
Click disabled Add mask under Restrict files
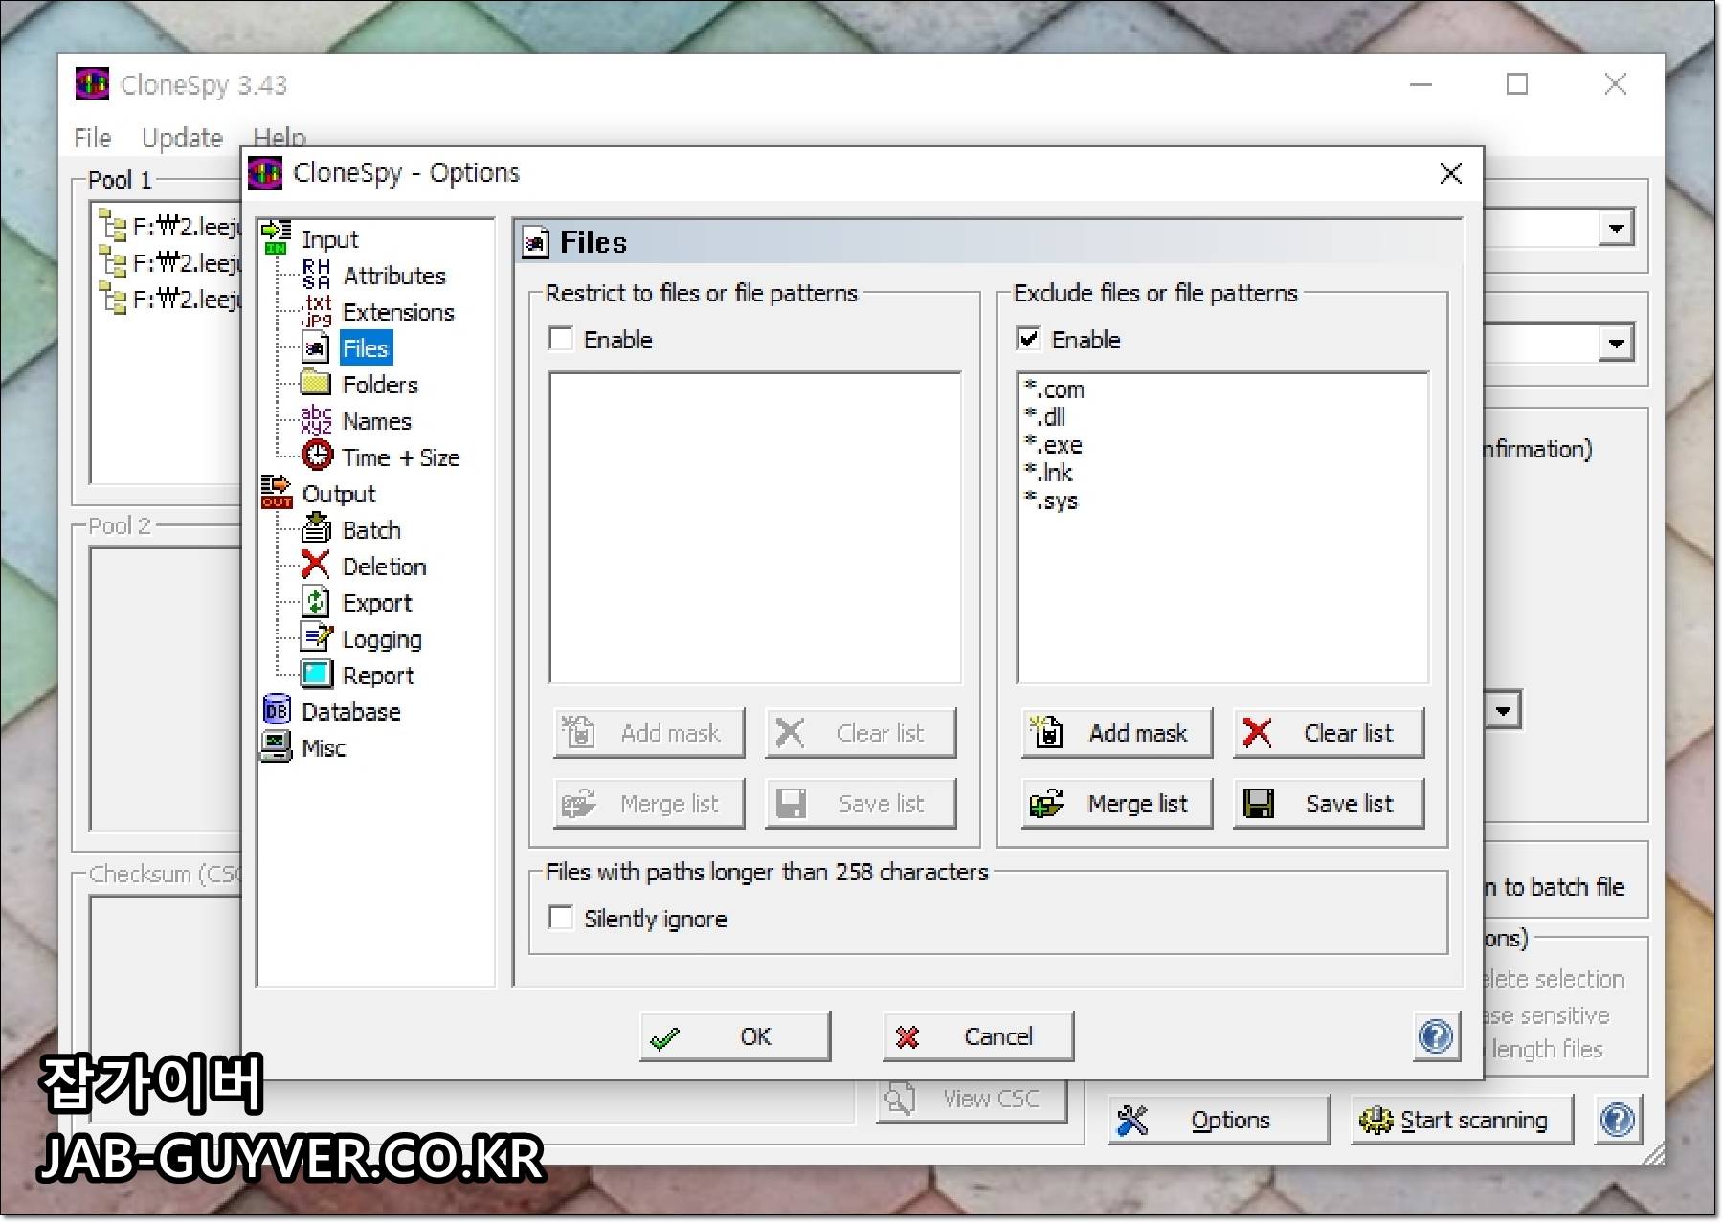pyautogui.click(x=649, y=733)
